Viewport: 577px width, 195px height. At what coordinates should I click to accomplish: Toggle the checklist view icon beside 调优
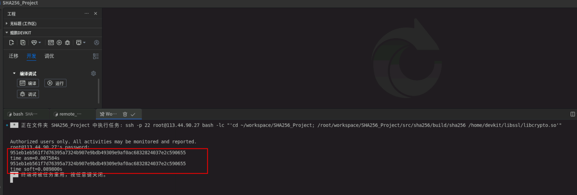(96, 56)
